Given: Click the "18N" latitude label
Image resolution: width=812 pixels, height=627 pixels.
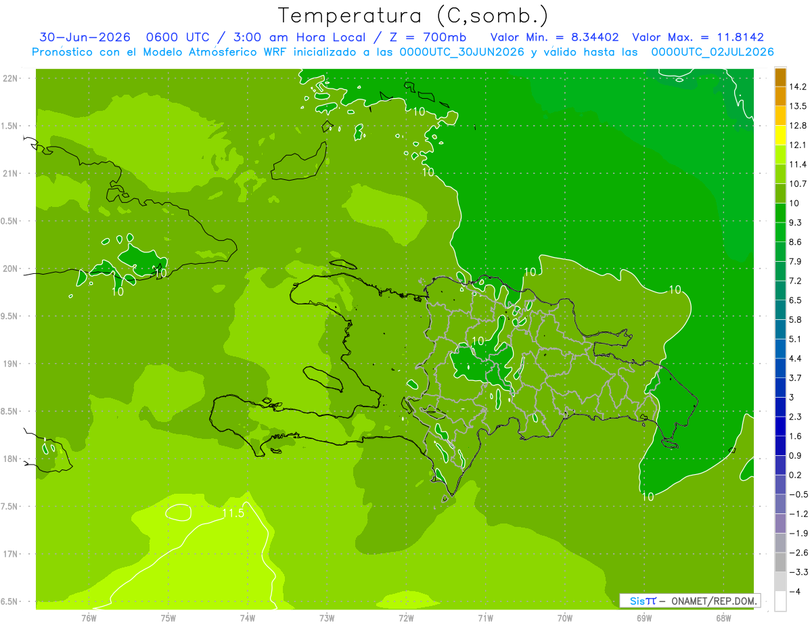Looking at the screenshot, I should pyautogui.click(x=10, y=459).
